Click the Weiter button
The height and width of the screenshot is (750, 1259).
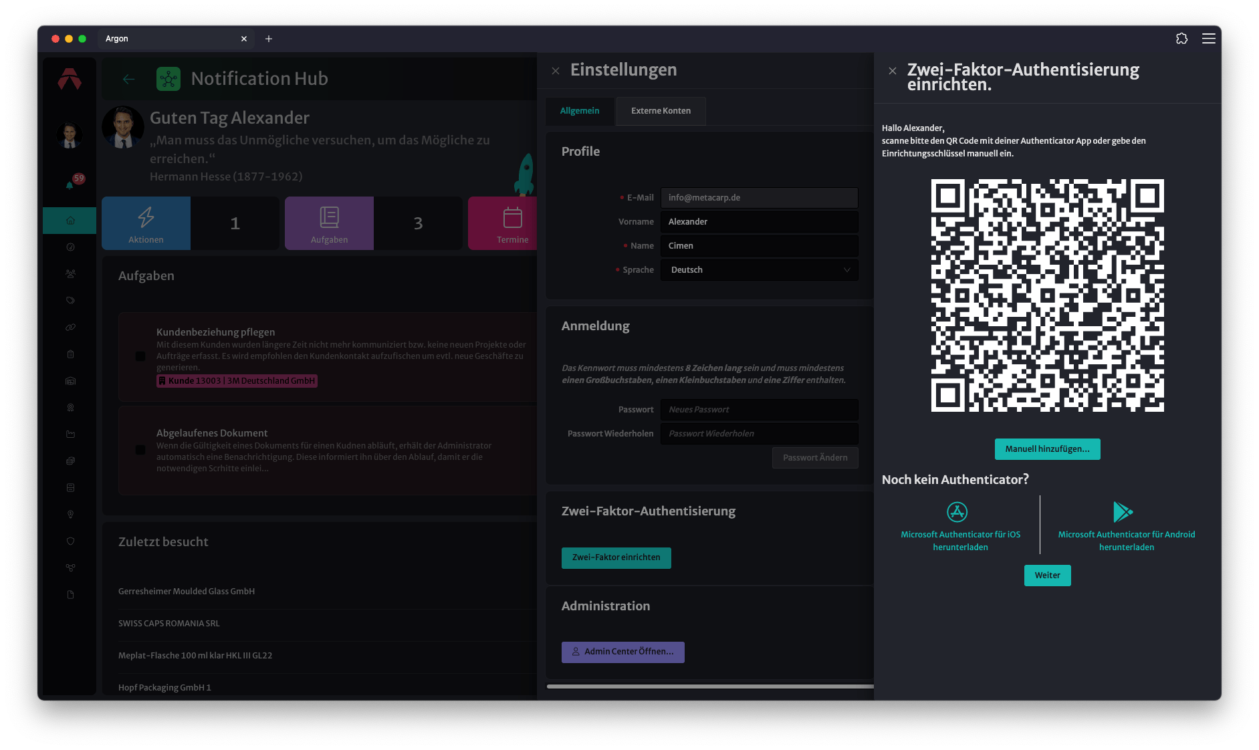coord(1047,576)
